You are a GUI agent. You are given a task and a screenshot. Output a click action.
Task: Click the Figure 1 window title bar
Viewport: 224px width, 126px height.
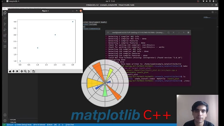pos(45,11)
